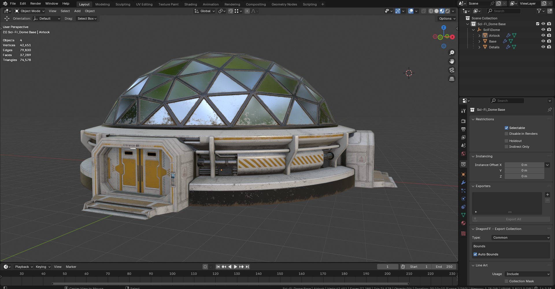Open the Texture properties tab

463,233
